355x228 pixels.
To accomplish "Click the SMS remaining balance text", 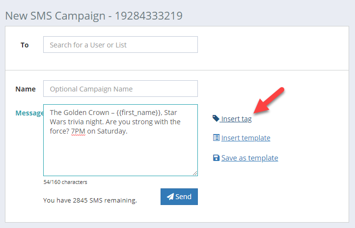I will click(x=90, y=200).
